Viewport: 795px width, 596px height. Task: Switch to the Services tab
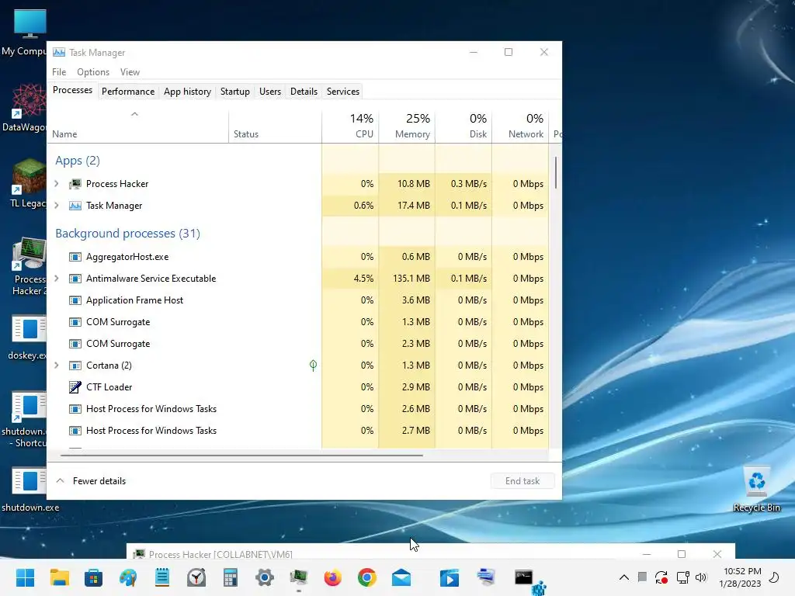click(x=342, y=92)
